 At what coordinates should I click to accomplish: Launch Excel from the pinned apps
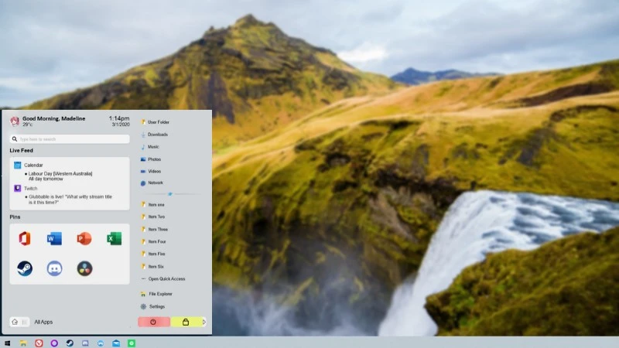pos(114,239)
